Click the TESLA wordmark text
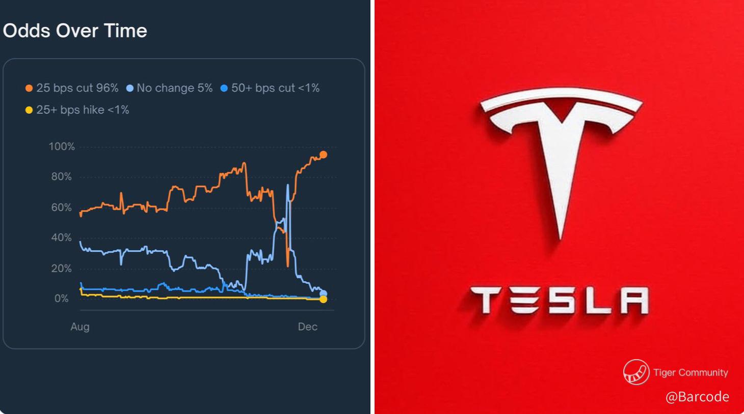Viewport: 744px width, 414px height. click(x=560, y=301)
